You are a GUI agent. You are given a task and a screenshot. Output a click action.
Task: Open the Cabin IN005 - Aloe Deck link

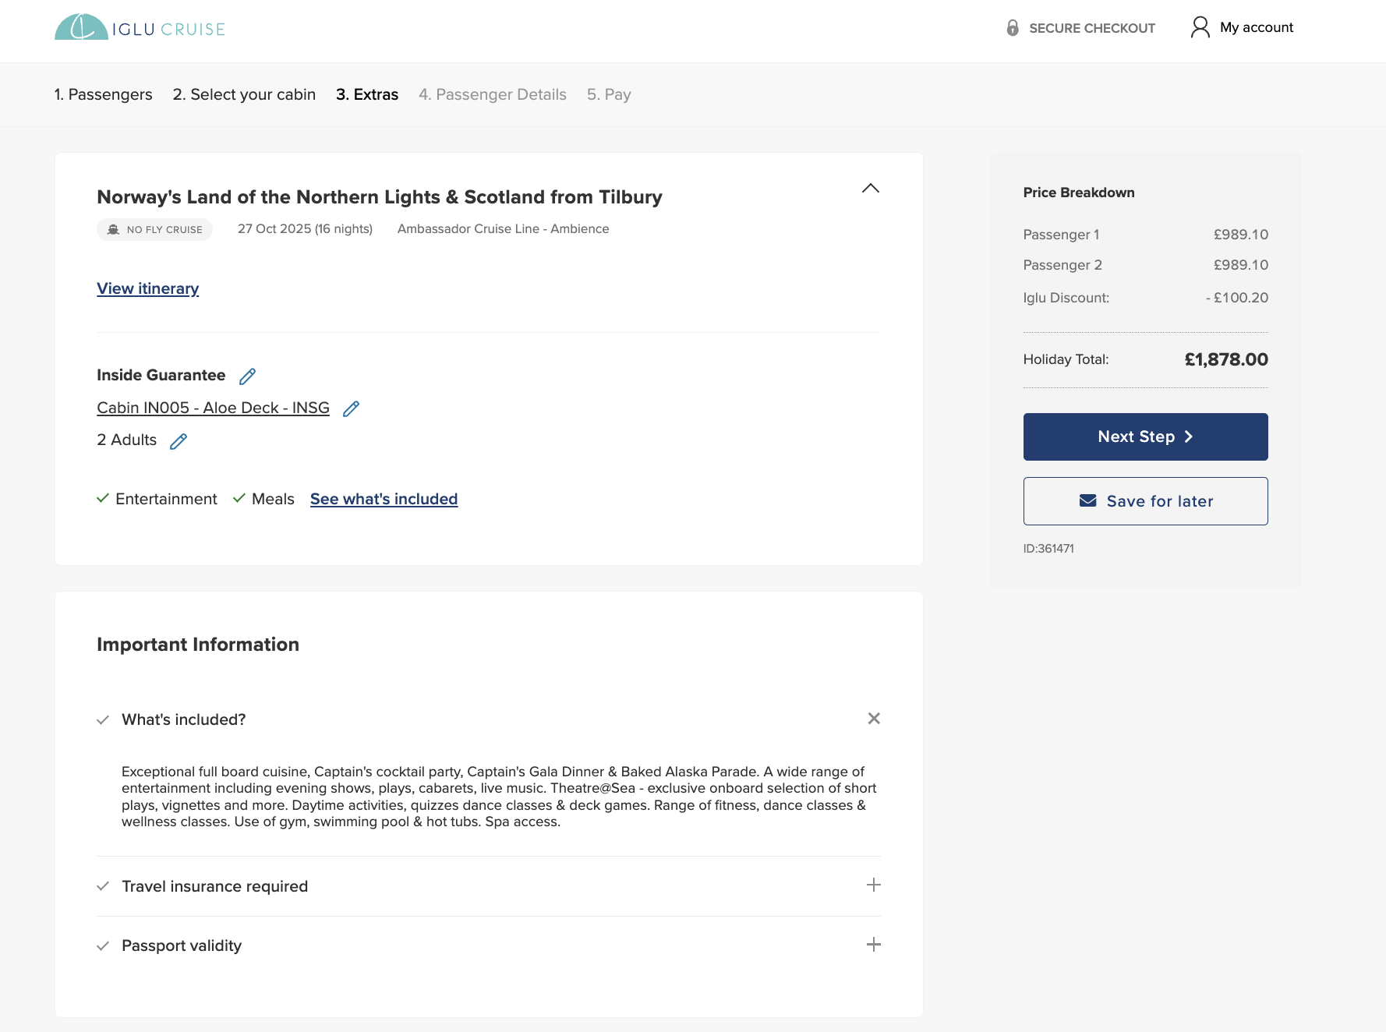213,408
